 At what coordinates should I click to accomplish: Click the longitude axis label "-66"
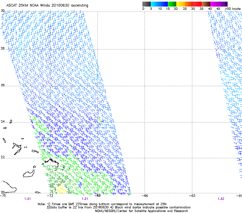(145, 196)
